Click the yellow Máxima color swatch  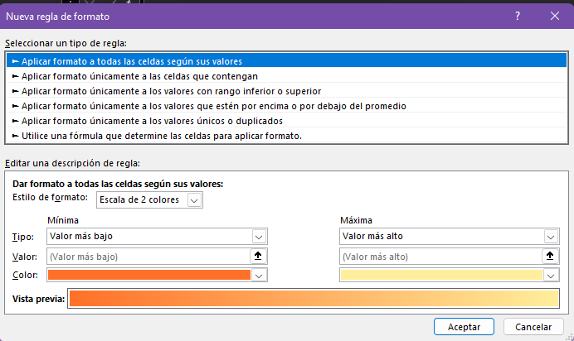tap(441, 275)
